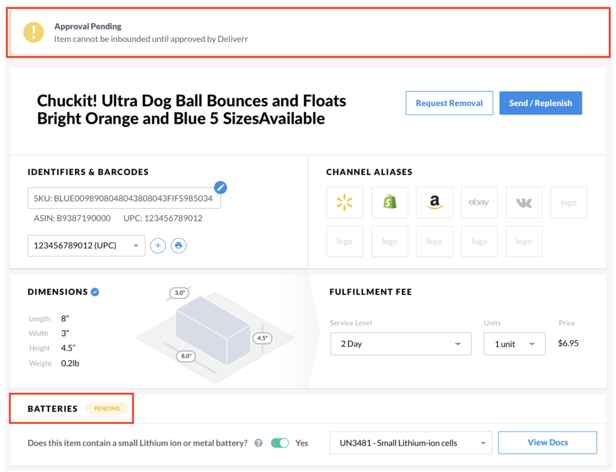Click the UPC: 123456789012 text below SKU

click(x=163, y=218)
